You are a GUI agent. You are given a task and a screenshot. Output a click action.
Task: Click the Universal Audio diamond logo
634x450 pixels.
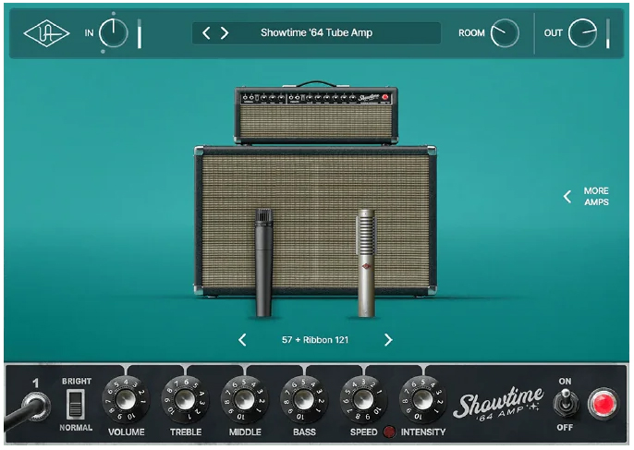point(46,33)
